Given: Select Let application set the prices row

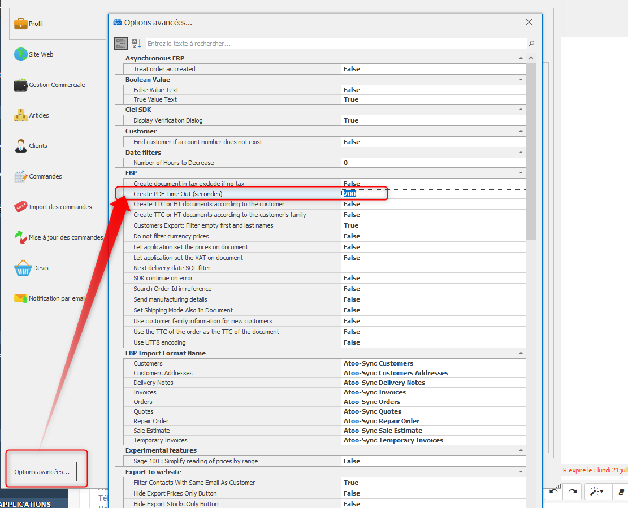Looking at the screenshot, I should coord(325,247).
